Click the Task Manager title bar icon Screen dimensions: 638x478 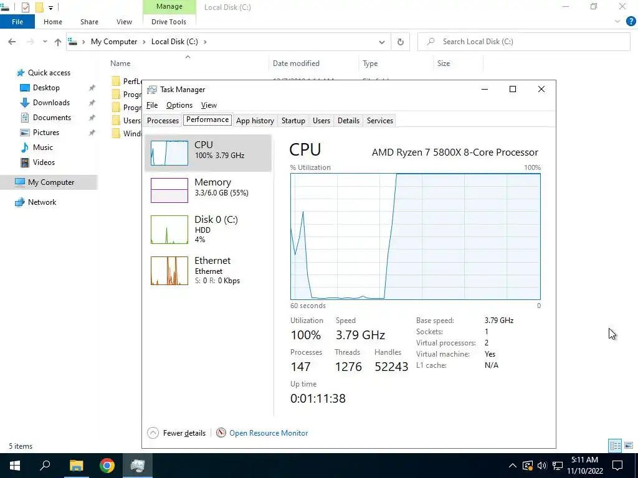(x=152, y=90)
